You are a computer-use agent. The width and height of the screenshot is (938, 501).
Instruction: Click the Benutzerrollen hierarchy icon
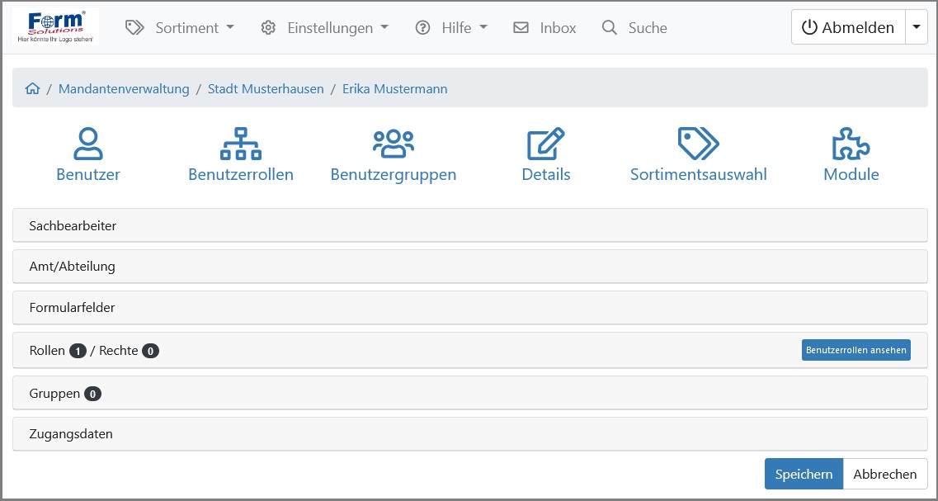[x=241, y=144]
